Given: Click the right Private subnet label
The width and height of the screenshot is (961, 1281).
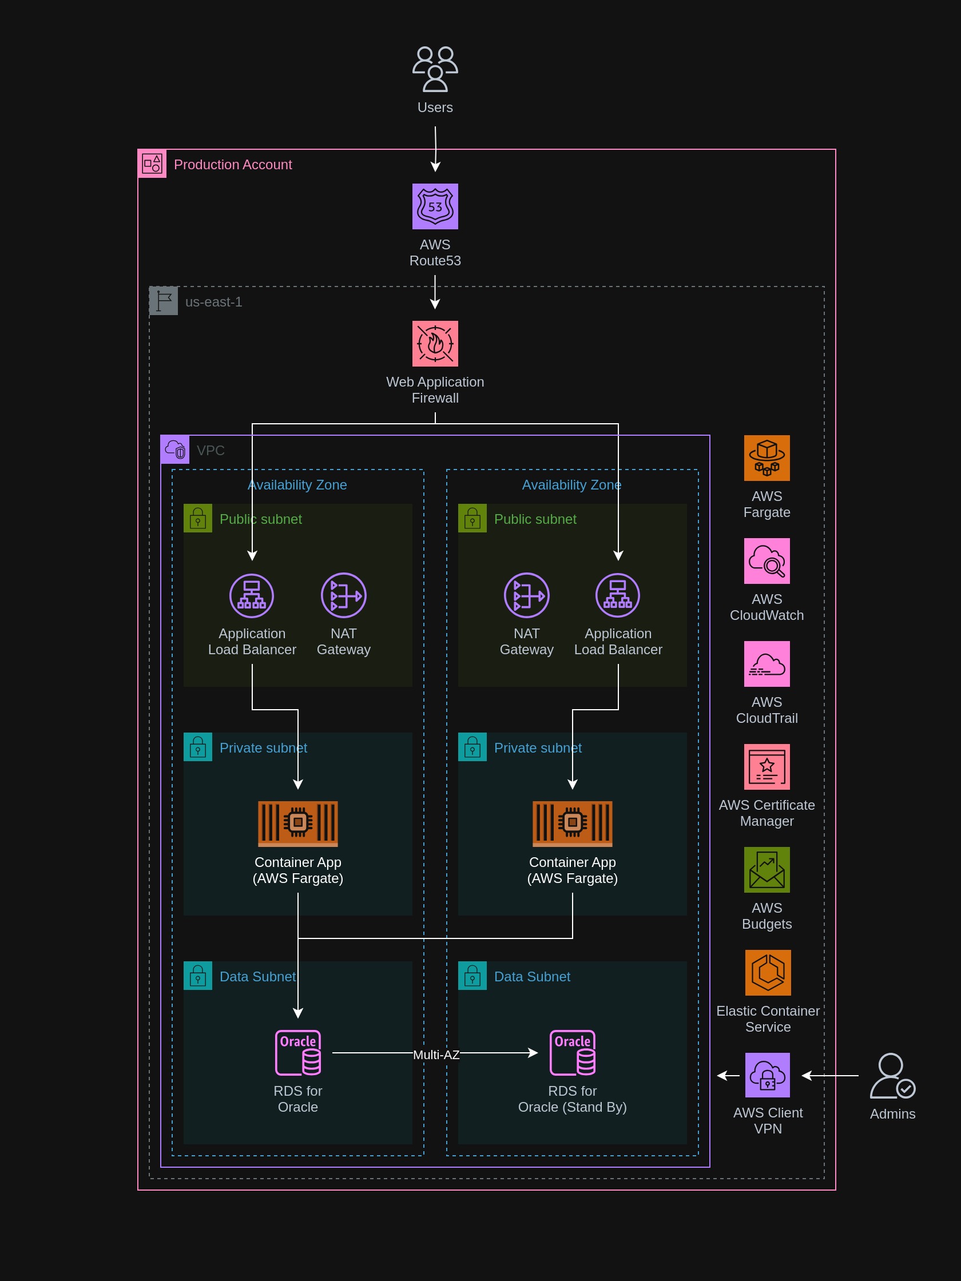Looking at the screenshot, I should click(x=538, y=747).
